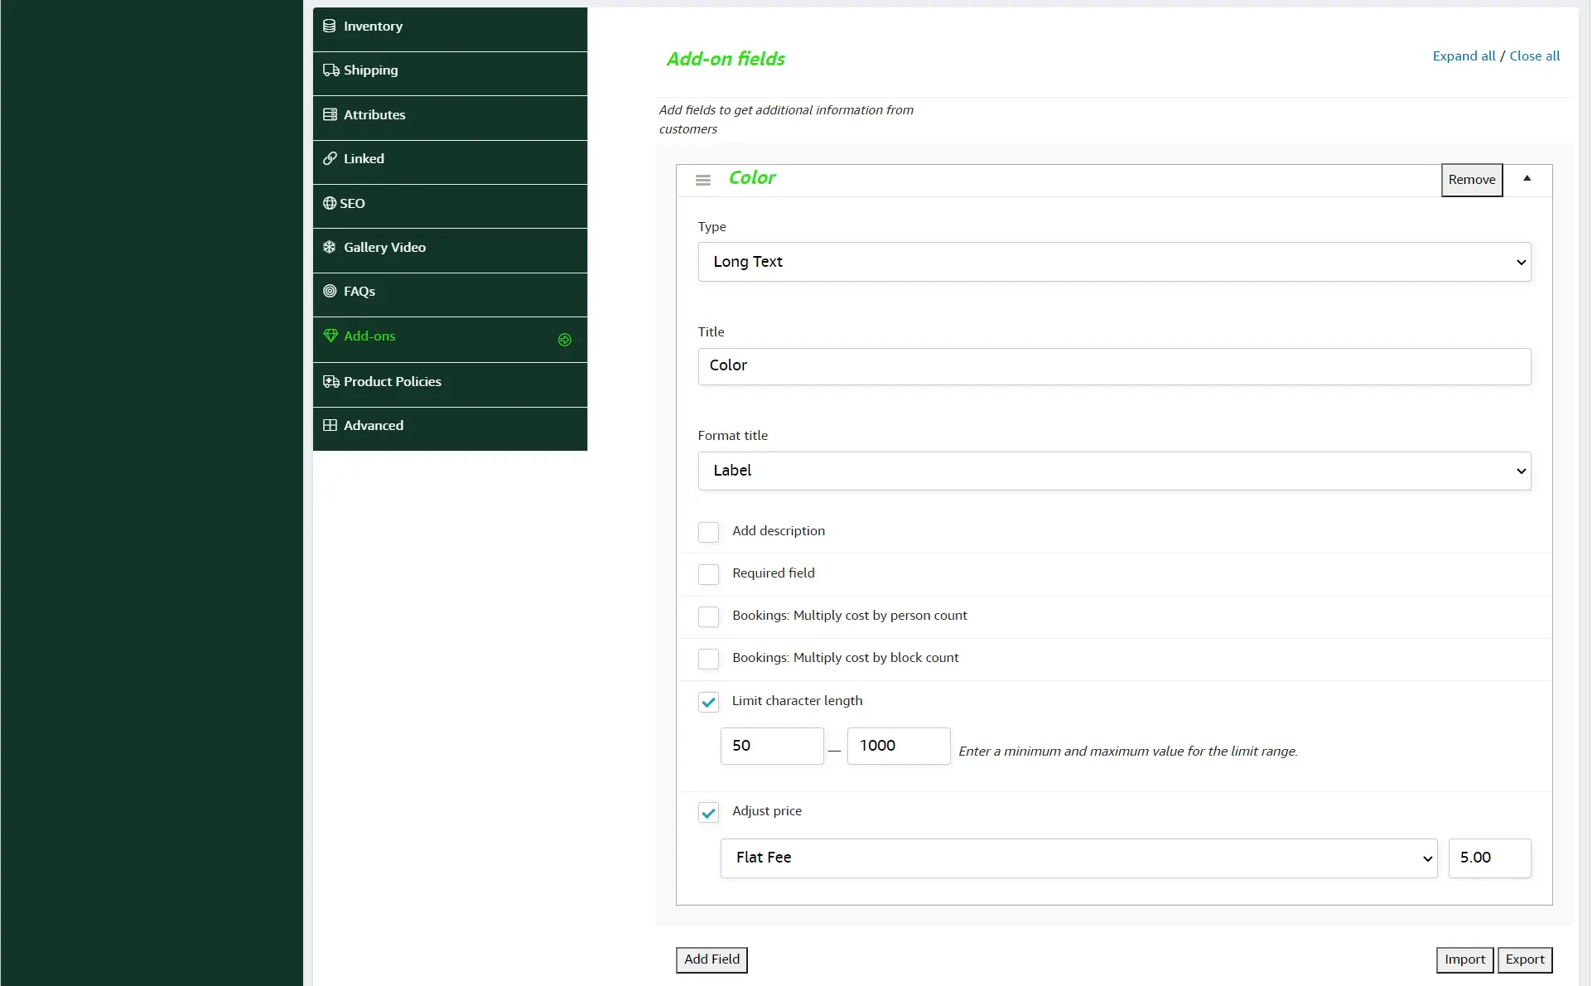Image resolution: width=1592 pixels, height=986 pixels.
Task: Click the Add-ons gem icon
Action: click(330, 336)
